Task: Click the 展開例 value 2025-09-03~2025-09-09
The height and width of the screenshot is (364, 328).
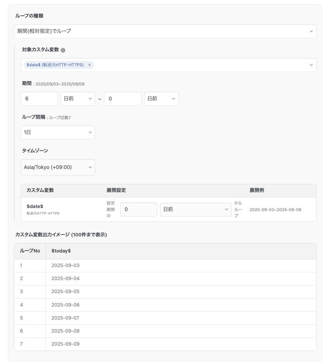Action: click(x=275, y=210)
